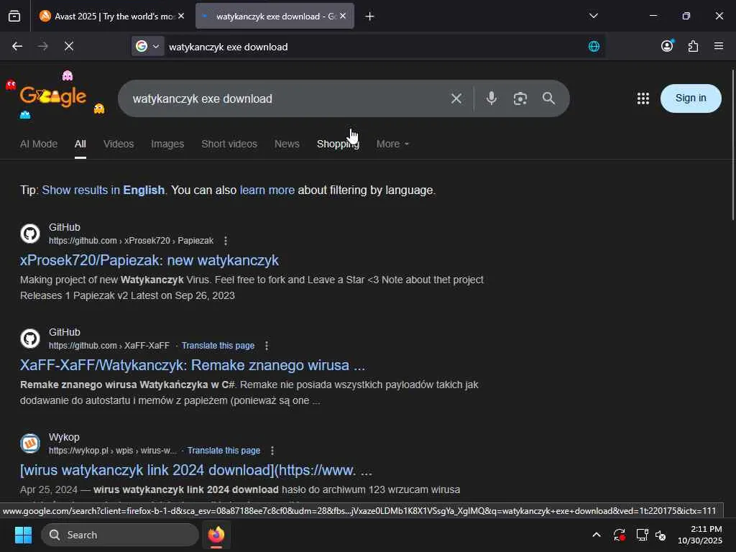736x552 pixels.
Task: Clear the Google search box text
Action: (456, 98)
